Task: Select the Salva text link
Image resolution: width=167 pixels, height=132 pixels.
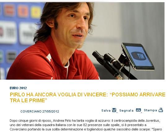Action: 106,111
